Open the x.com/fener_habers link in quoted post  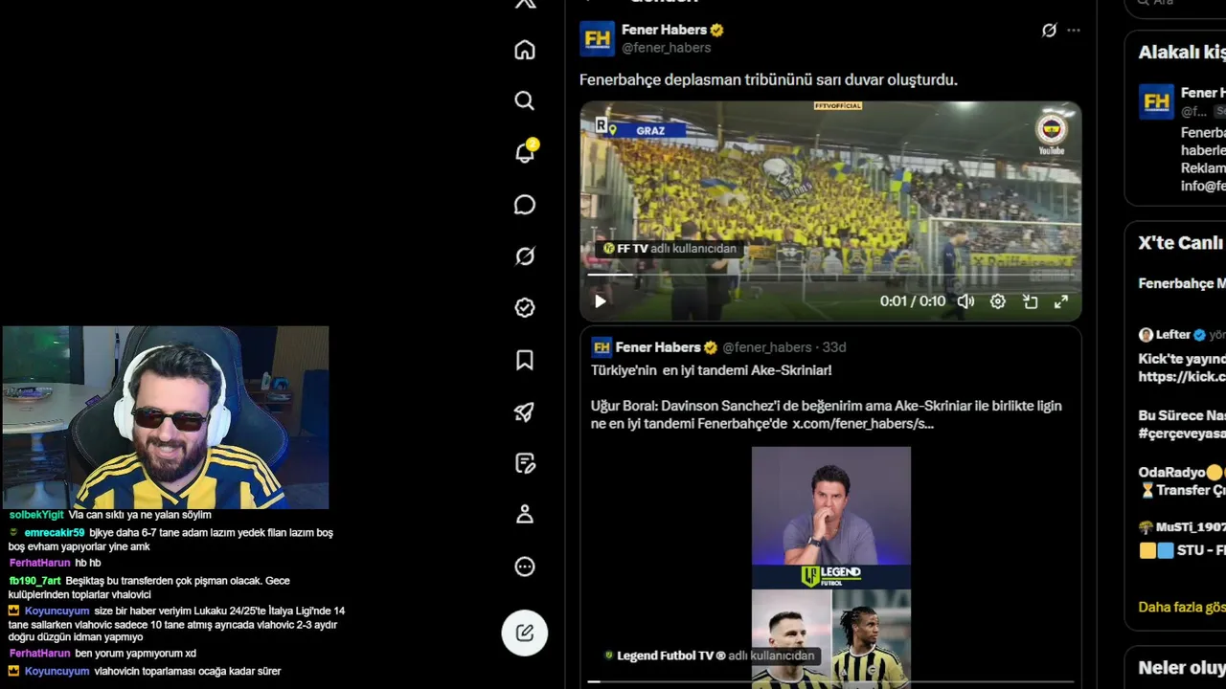tap(863, 423)
